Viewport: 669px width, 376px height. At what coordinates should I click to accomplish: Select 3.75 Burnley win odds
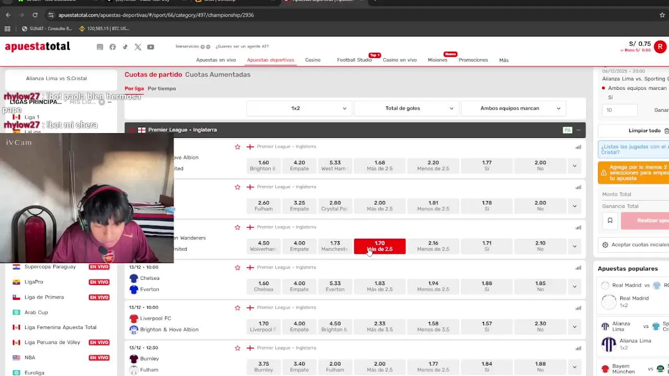(x=263, y=367)
